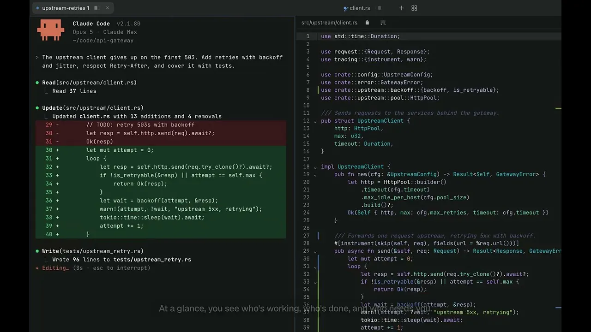Image resolution: width=591 pixels, height=332 pixels.
Task: Close the upstream-retries 1 tab
Action: (108, 8)
